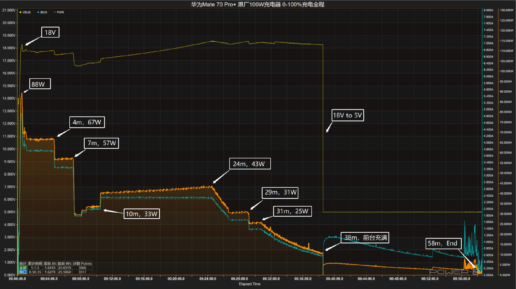Click the 累计时间 column header

coord(35,264)
